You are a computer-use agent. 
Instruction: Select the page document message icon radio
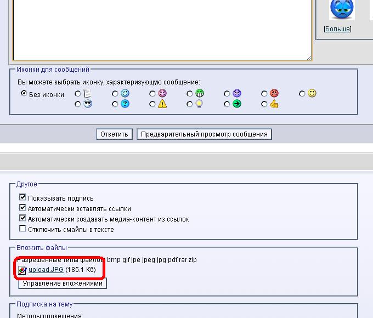(78, 94)
